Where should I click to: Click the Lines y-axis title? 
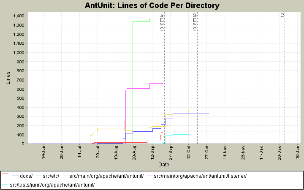[8, 78]
